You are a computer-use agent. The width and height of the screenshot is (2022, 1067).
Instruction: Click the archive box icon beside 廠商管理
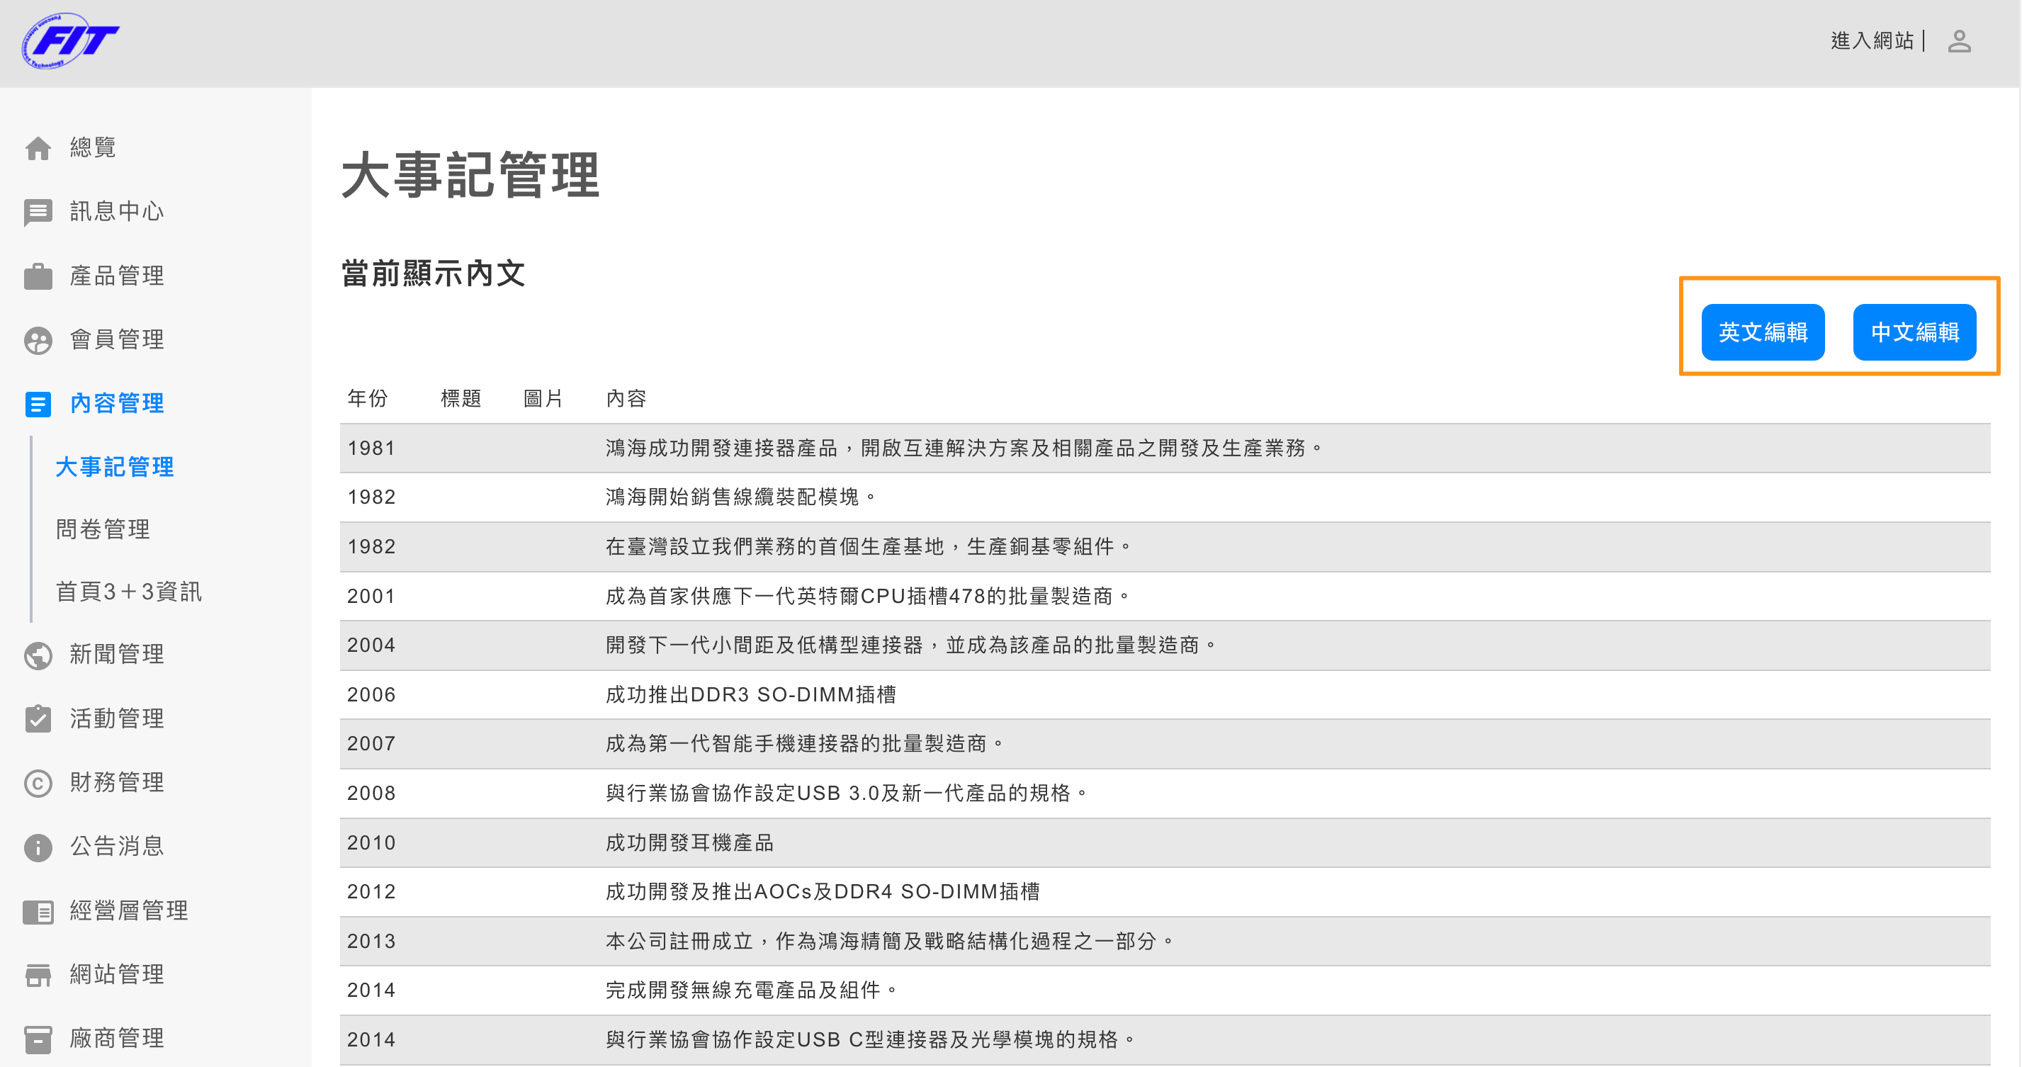pos(38,1039)
